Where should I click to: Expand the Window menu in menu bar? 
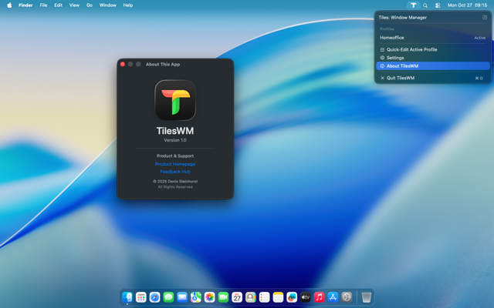coord(108,5)
